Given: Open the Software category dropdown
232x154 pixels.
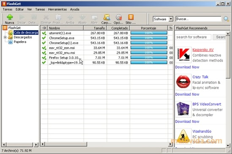Looking at the screenshot, I should point(171,19).
